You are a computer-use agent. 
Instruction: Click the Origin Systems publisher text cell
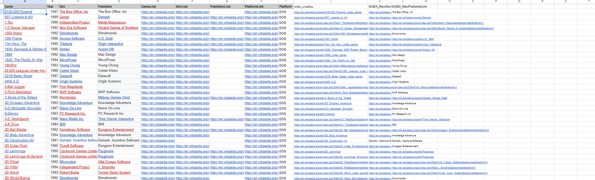[119, 81]
